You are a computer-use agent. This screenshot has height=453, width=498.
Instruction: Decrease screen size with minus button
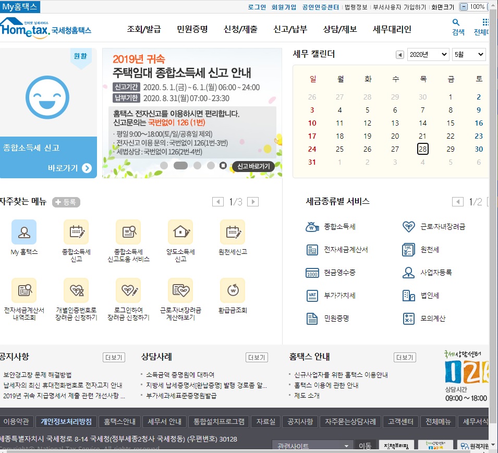pyautogui.click(x=464, y=7)
